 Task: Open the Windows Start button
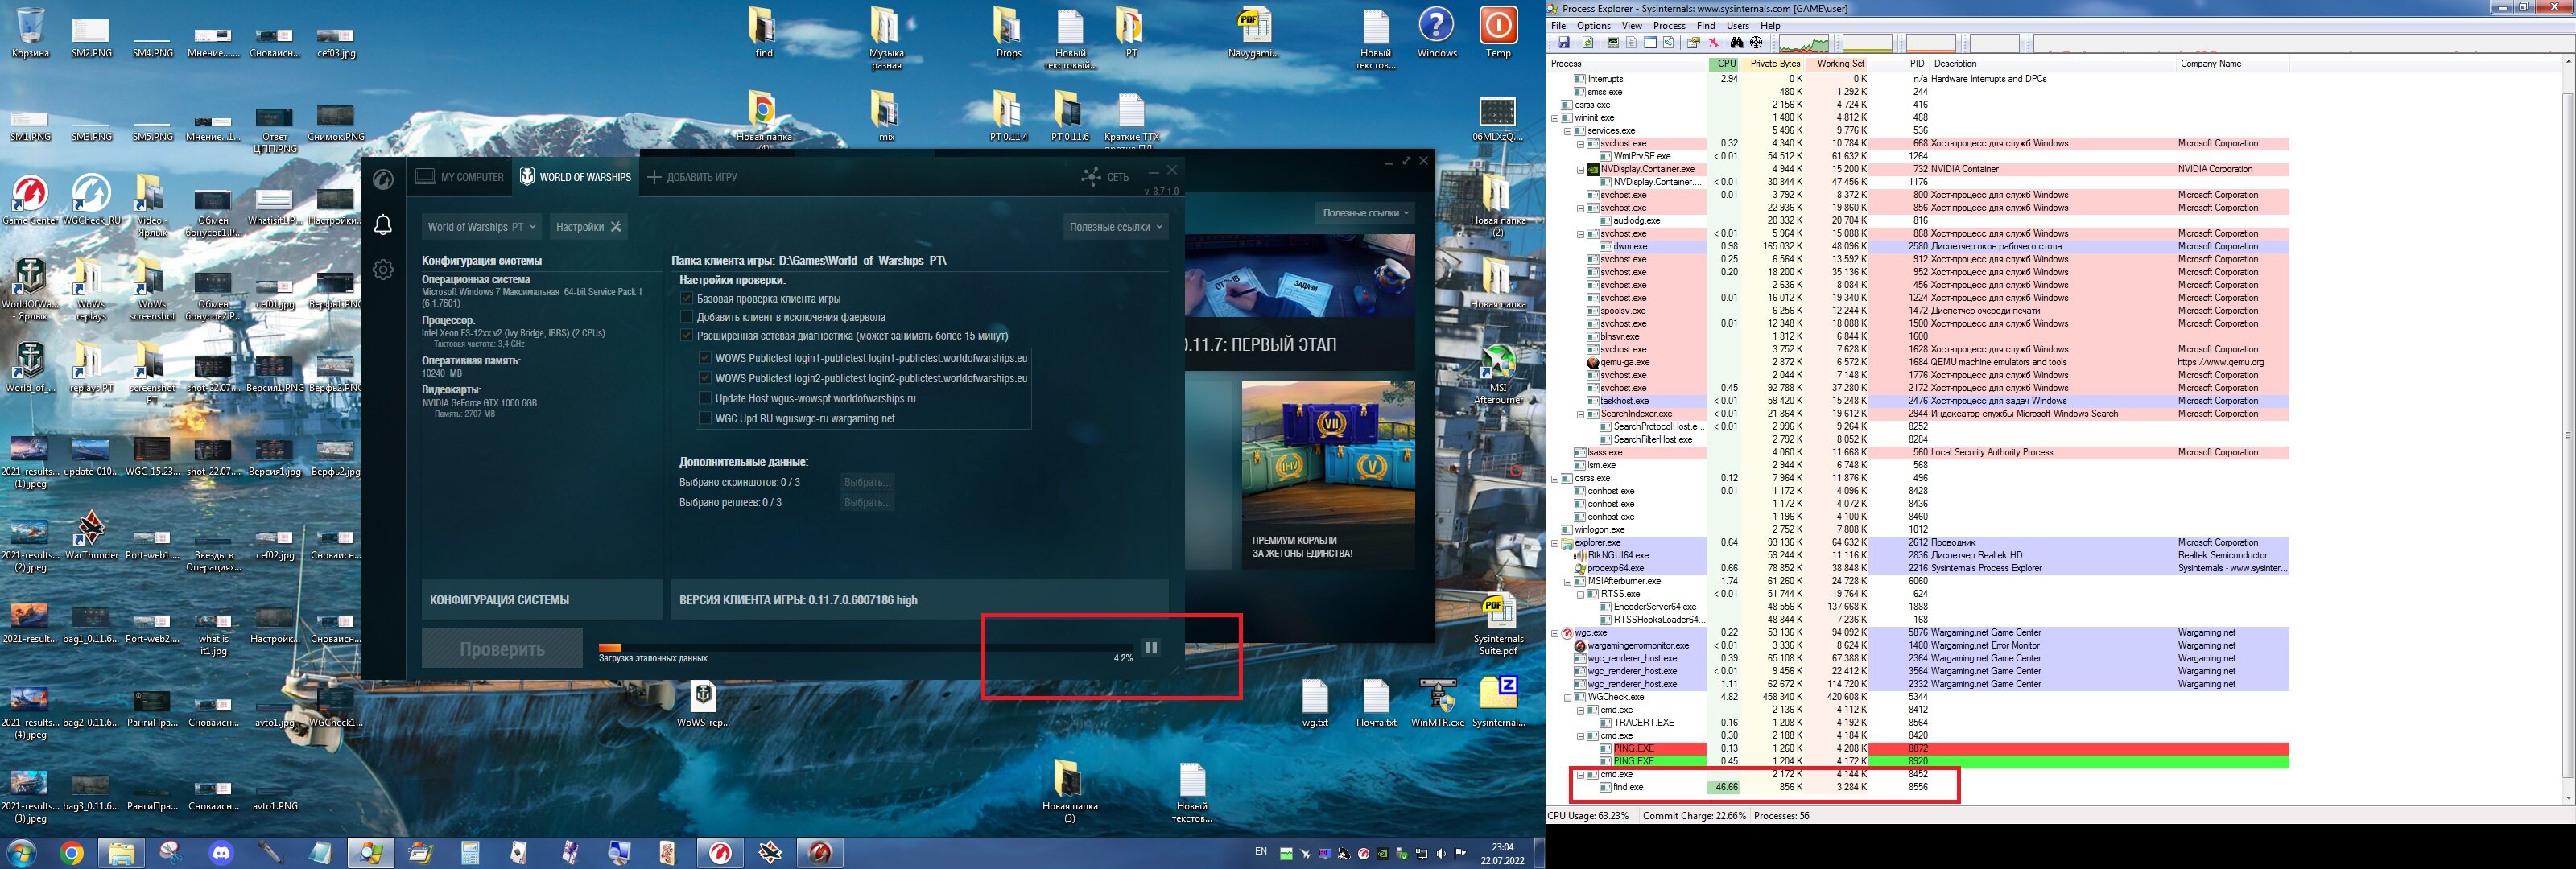point(21,853)
